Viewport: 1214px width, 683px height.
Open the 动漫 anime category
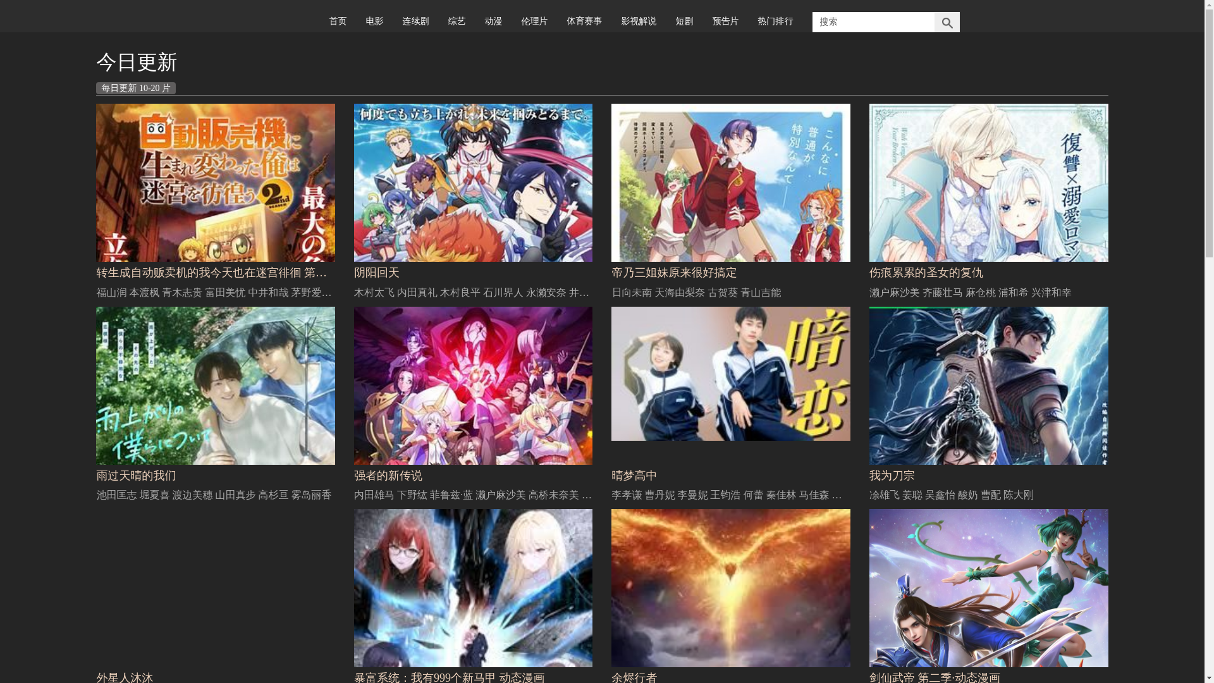493,22
